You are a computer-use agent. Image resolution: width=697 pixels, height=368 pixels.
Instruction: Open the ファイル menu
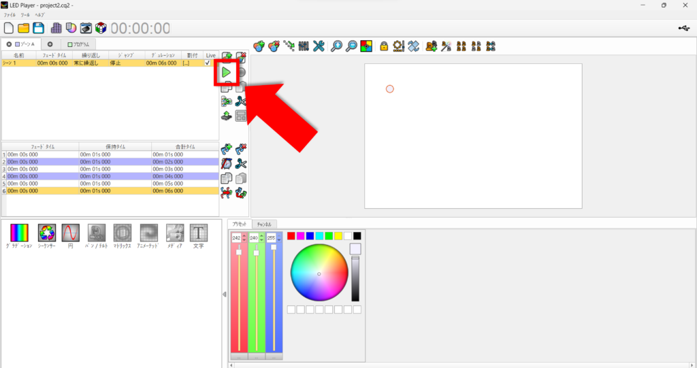tap(10, 14)
